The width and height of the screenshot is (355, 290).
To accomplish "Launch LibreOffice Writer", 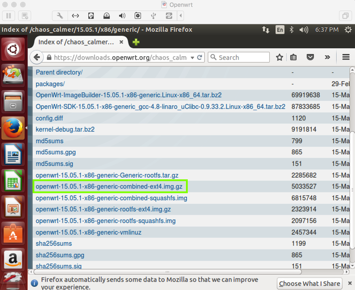I will (13, 154).
